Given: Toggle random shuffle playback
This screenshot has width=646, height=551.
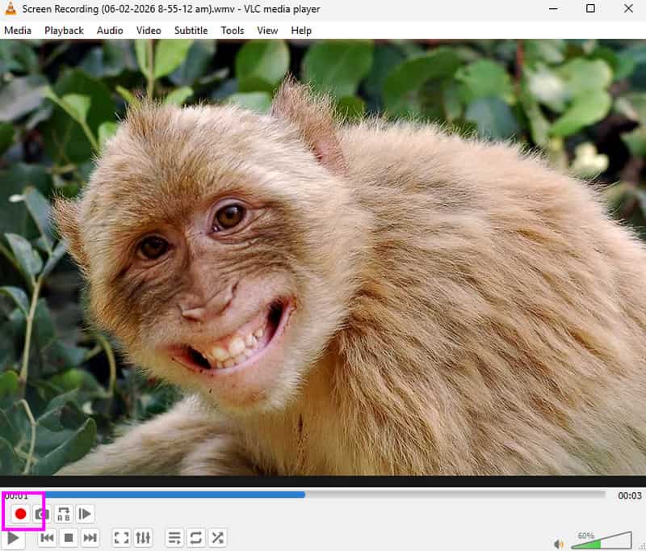Looking at the screenshot, I should pyautogui.click(x=217, y=538).
